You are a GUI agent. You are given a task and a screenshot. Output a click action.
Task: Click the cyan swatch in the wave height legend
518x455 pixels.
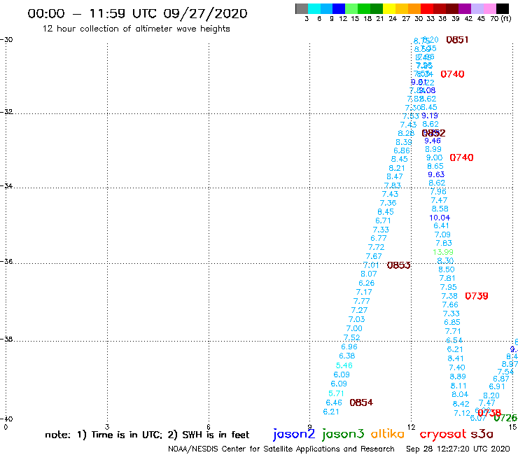(314, 8)
